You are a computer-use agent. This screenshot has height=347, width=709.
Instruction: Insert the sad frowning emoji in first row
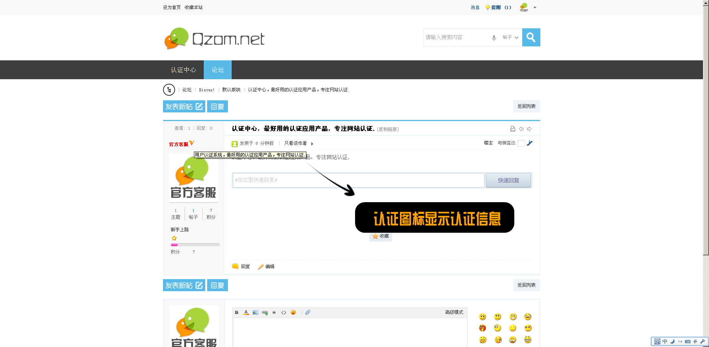(x=498, y=316)
